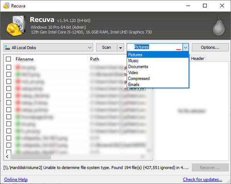The image size is (231, 184).
Task: Choose Video from the filter list
Action: tap(158, 73)
